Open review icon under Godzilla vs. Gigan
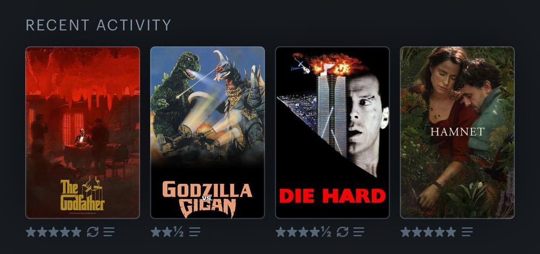 tap(194, 232)
